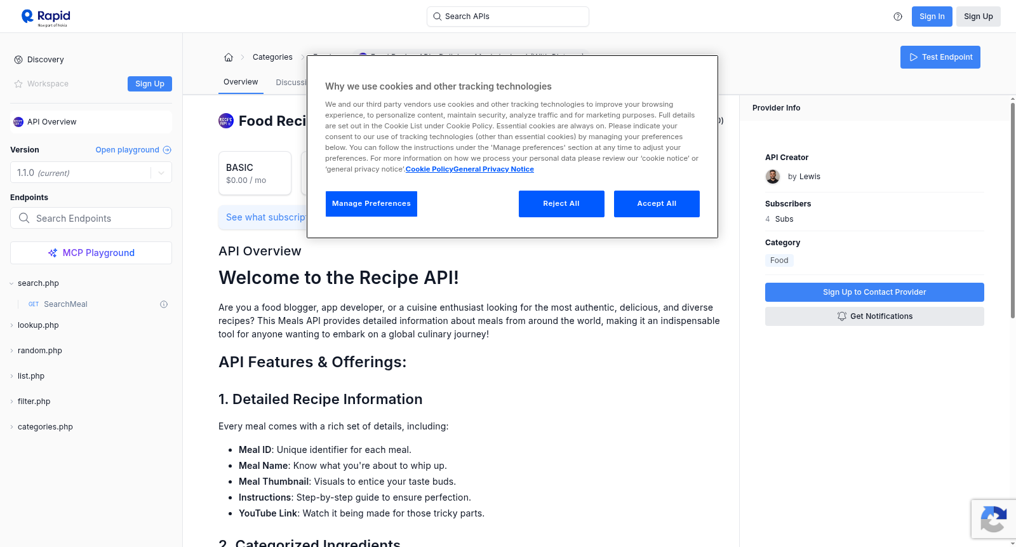The image size is (1016, 547).
Task: Open the Categories breadcrumb
Action: pyautogui.click(x=272, y=57)
